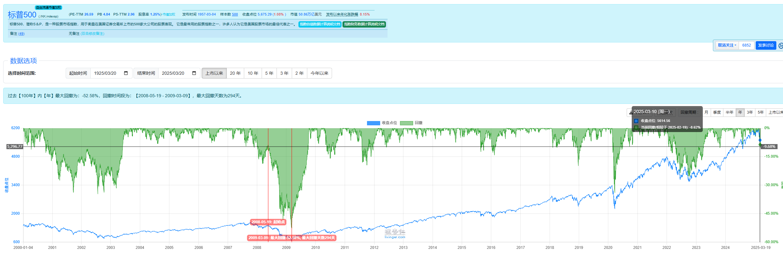The width and height of the screenshot is (783, 266).
Task: Click the 2025-03-19 x-axis end label
Action: pos(760,248)
